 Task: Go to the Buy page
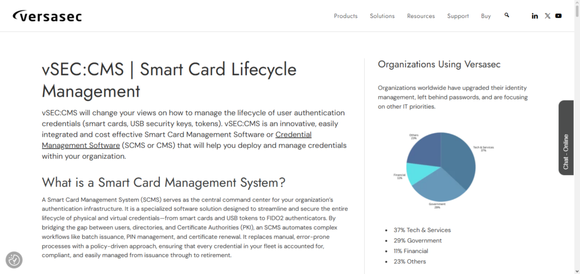coord(486,16)
